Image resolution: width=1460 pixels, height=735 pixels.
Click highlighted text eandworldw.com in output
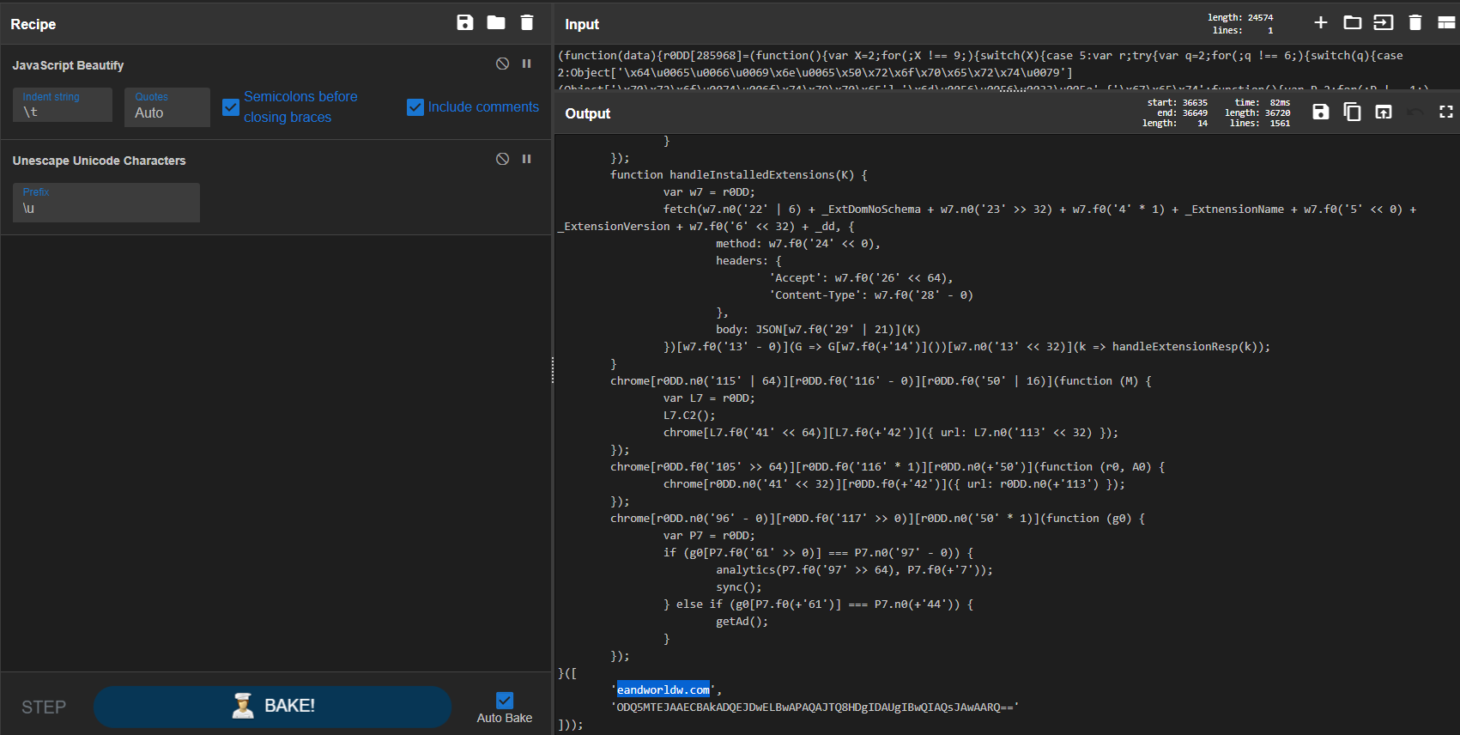pyautogui.click(x=663, y=690)
